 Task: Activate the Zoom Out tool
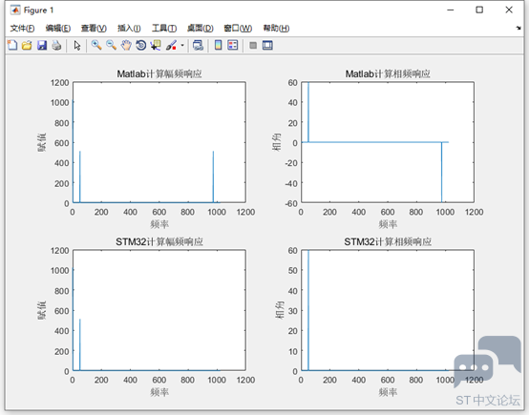111,45
